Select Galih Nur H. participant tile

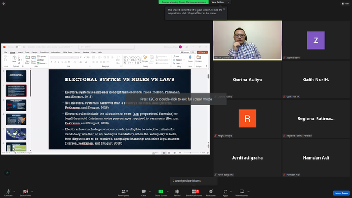coord(316,79)
